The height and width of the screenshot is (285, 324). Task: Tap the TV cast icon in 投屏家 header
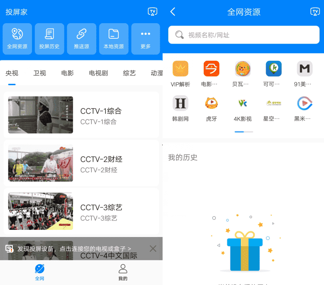pos(153,12)
